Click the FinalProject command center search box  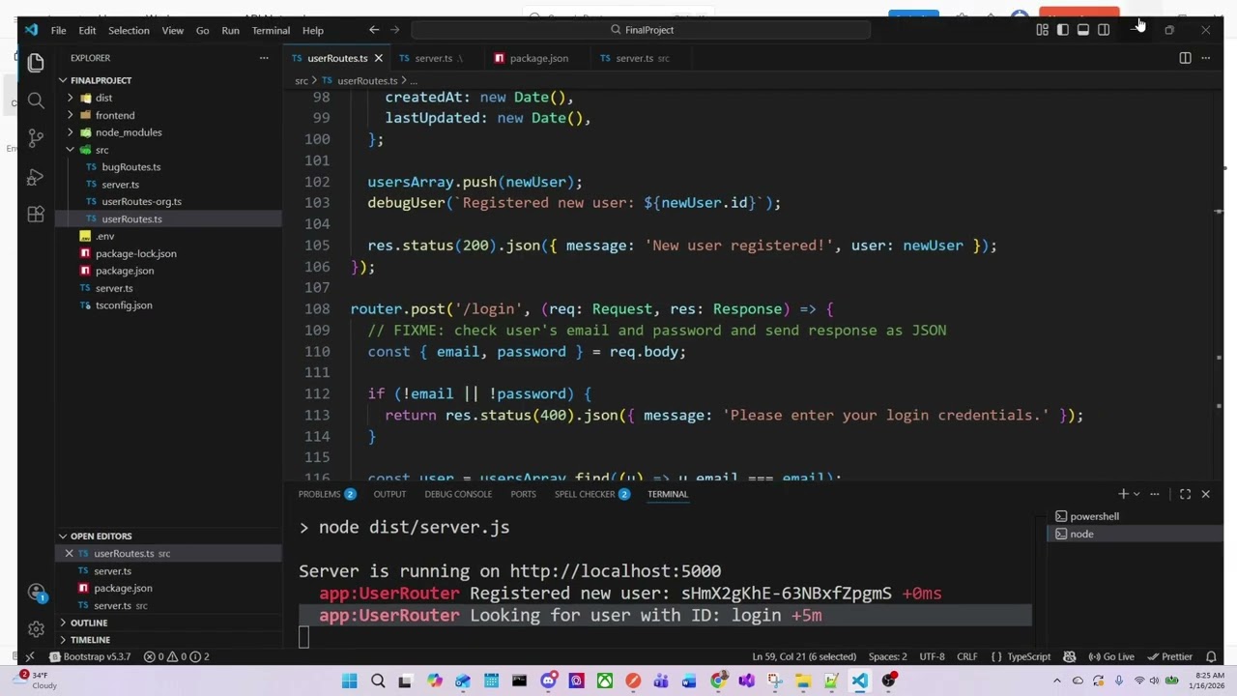click(x=641, y=30)
